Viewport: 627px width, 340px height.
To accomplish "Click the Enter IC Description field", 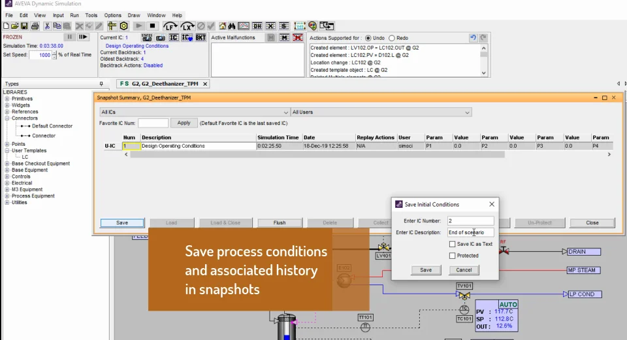I will [x=470, y=232].
